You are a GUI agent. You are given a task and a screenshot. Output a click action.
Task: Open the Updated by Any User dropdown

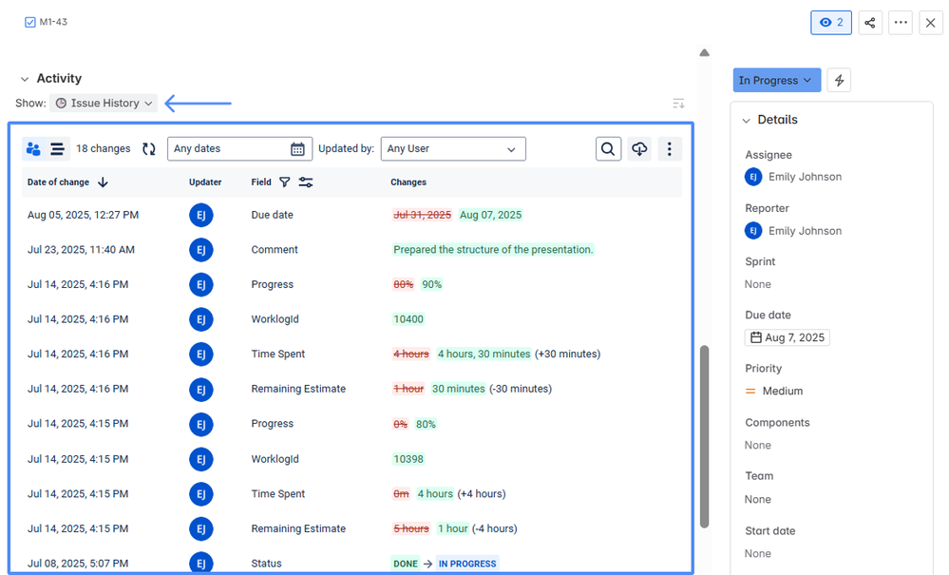point(453,149)
